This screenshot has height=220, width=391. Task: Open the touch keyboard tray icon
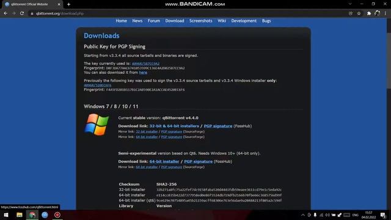(x=346, y=215)
